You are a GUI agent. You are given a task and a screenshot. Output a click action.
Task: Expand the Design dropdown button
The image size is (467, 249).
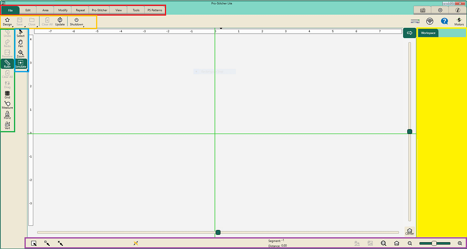pyautogui.click(x=7, y=21)
